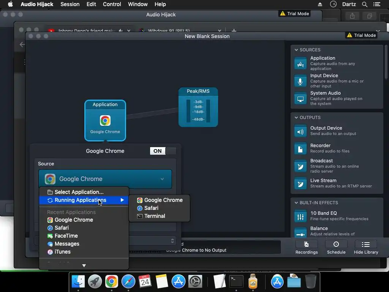Add the Application source block icon
Image resolution: width=389 pixels, height=292 pixels.
(x=300, y=63)
